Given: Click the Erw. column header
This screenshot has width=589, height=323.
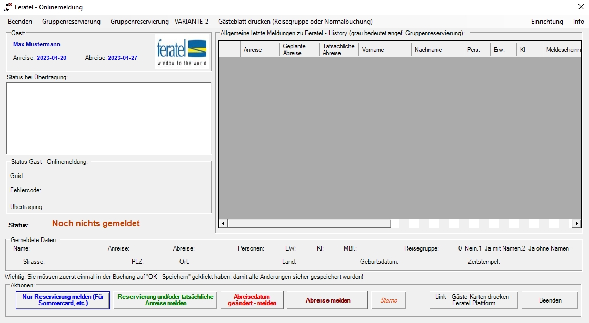Looking at the screenshot, I should (503, 49).
